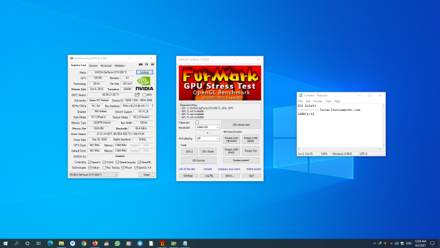Click the Lookup button in GPU-Z

pyautogui.click(x=144, y=72)
